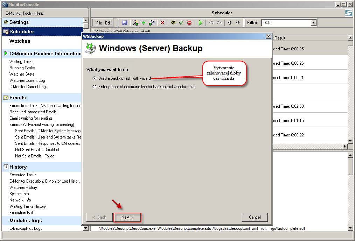Open C-BackupPlus Logs
The width and height of the screenshot is (355, 241).
(x=26, y=228)
